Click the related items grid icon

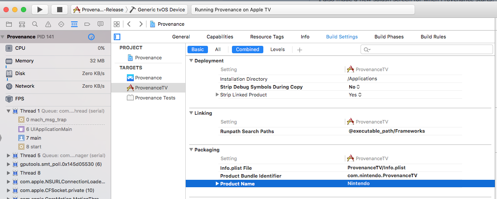pyautogui.click(x=116, y=24)
